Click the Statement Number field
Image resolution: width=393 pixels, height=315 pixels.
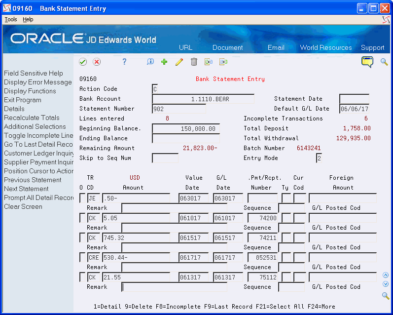179,109
